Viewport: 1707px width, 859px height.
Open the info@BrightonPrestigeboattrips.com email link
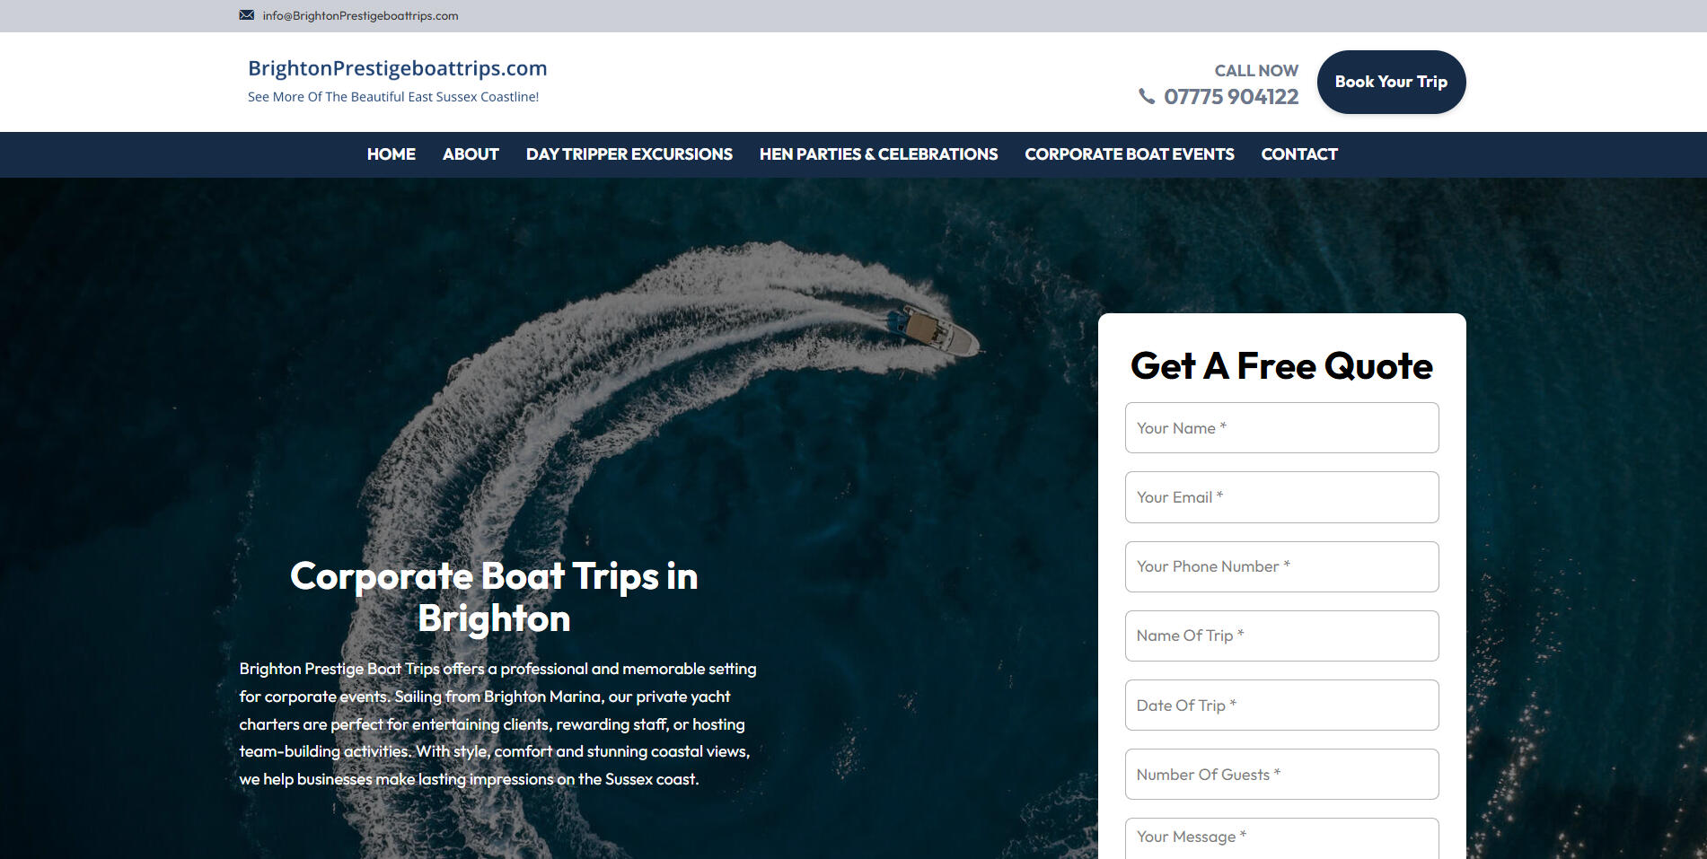click(360, 15)
